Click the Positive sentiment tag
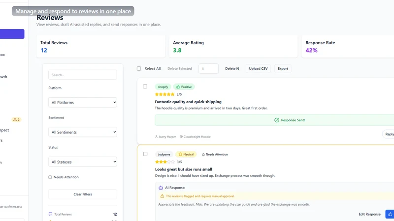Image resolution: width=394 pixels, height=221 pixels. click(x=184, y=87)
